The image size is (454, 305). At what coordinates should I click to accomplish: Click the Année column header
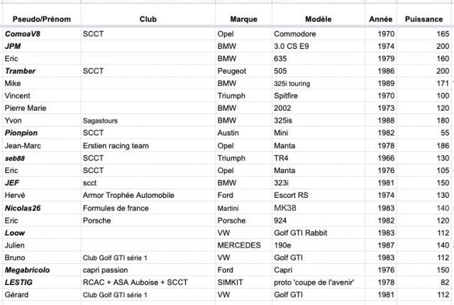[x=380, y=18]
